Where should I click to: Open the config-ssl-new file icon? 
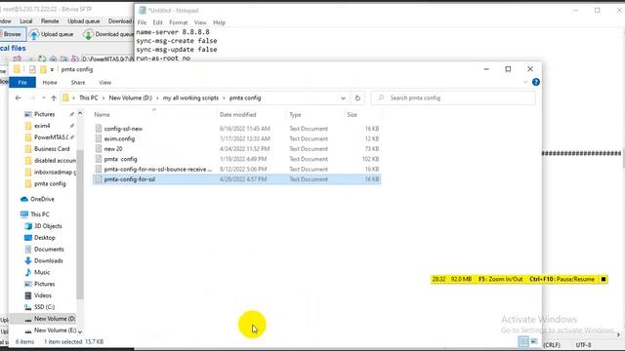click(99, 129)
